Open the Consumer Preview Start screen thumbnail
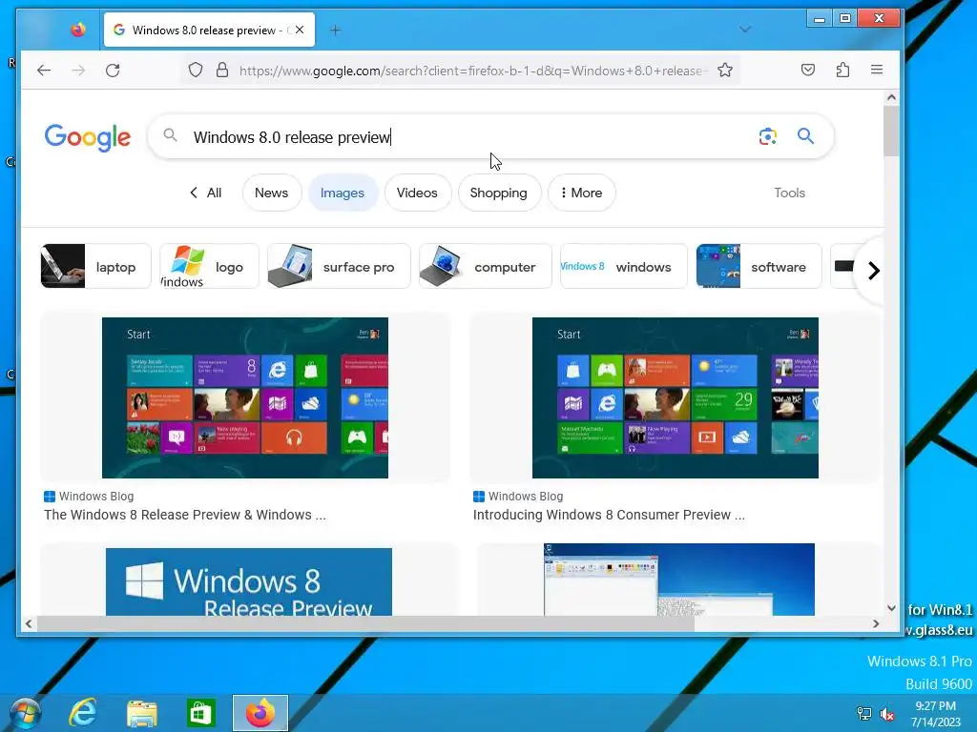This screenshot has width=977, height=732. pyautogui.click(x=675, y=397)
